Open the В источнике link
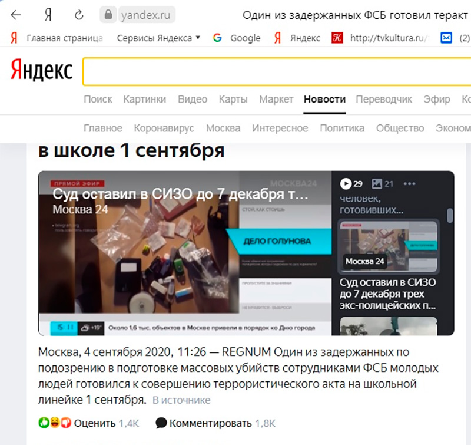Screen dimensions: 471x445 [181, 400]
